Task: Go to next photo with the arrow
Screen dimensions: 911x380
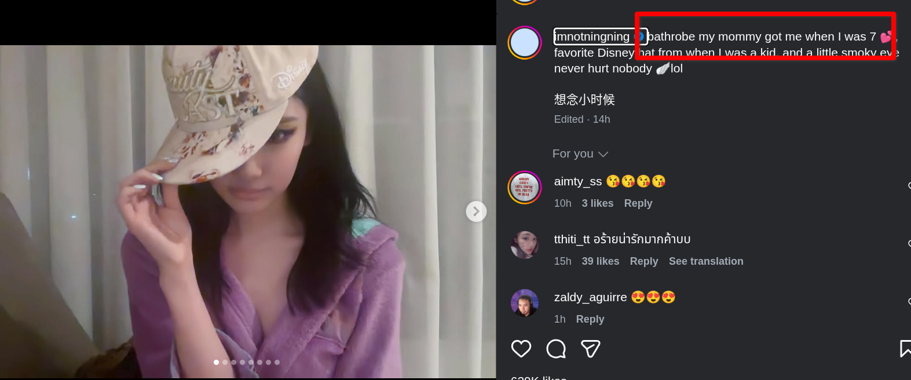Action: pyautogui.click(x=476, y=211)
